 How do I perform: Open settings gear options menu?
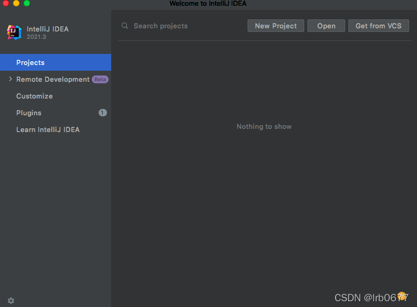pyautogui.click(x=11, y=301)
